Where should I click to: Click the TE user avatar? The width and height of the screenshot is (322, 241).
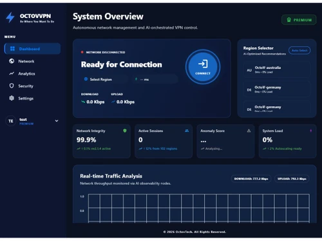(x=11, y=121)
